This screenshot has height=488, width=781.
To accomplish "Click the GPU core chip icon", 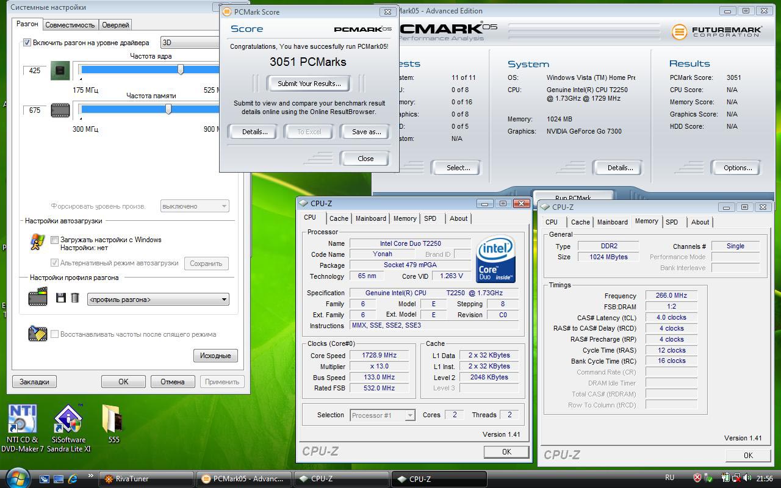I will pyautogui.click(x=60, y=70).
